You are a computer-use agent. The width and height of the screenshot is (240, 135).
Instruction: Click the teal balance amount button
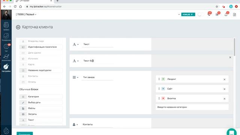click(x=188, y=15)
